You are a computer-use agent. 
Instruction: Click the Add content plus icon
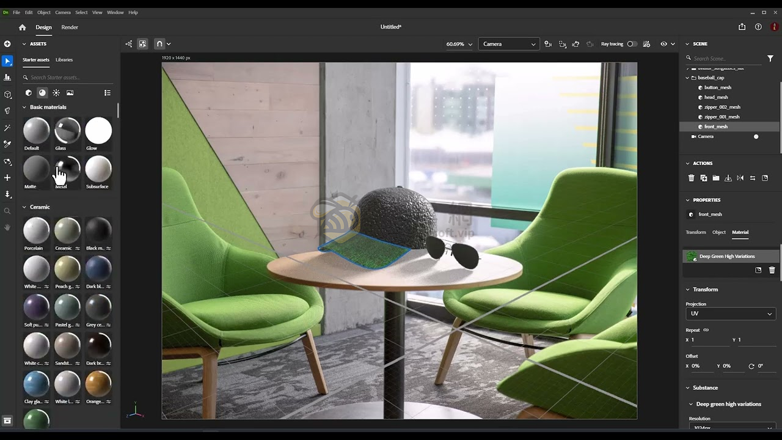pyautogui.click(x=7, y=43)
